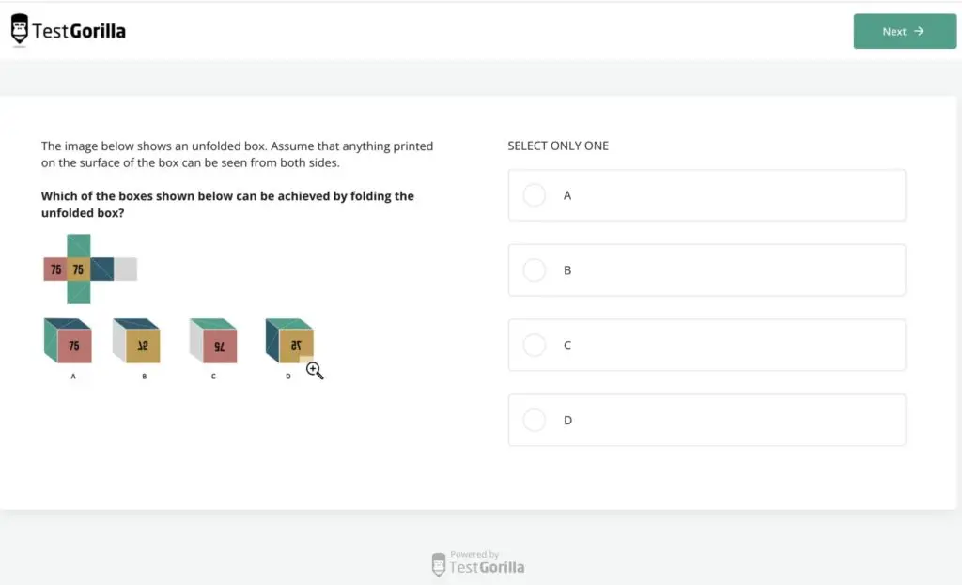Image resolution: width=962 pixels, height=585 pixels.
Task: Click the gray square in unfolded box
Action: click(126, 269)
